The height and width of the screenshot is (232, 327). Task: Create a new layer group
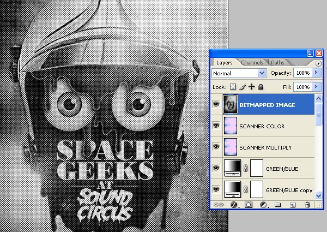click(278, 205)
